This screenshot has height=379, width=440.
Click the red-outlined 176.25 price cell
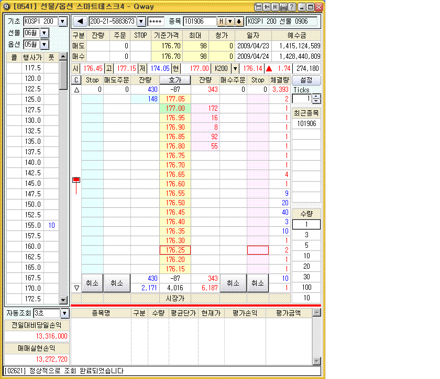point(175,250)
